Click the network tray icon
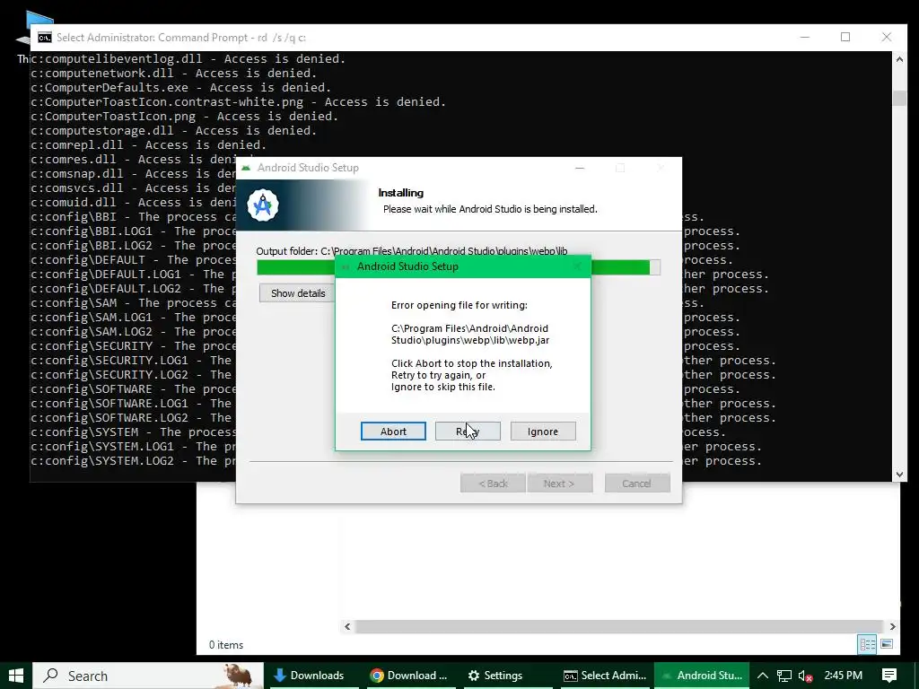Viewport: 919px width, 689px height. coord(784,676)
